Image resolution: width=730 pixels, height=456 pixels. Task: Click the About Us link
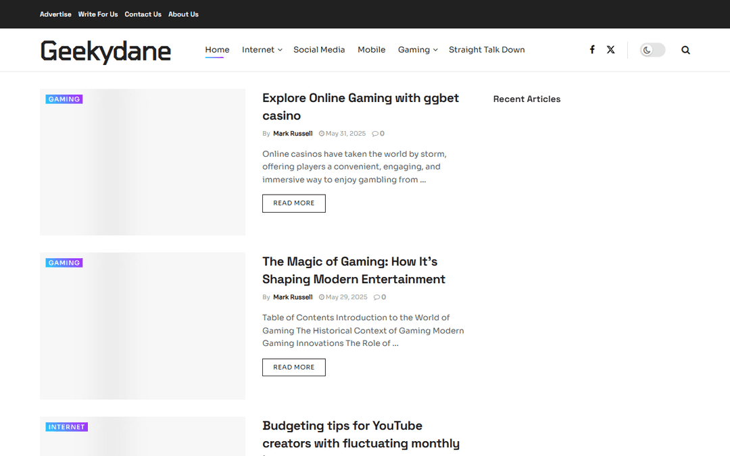[x=183, y=14]
